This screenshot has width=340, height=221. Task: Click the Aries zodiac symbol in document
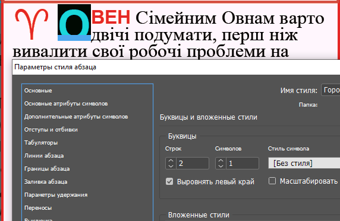click(x=32, y=24)
